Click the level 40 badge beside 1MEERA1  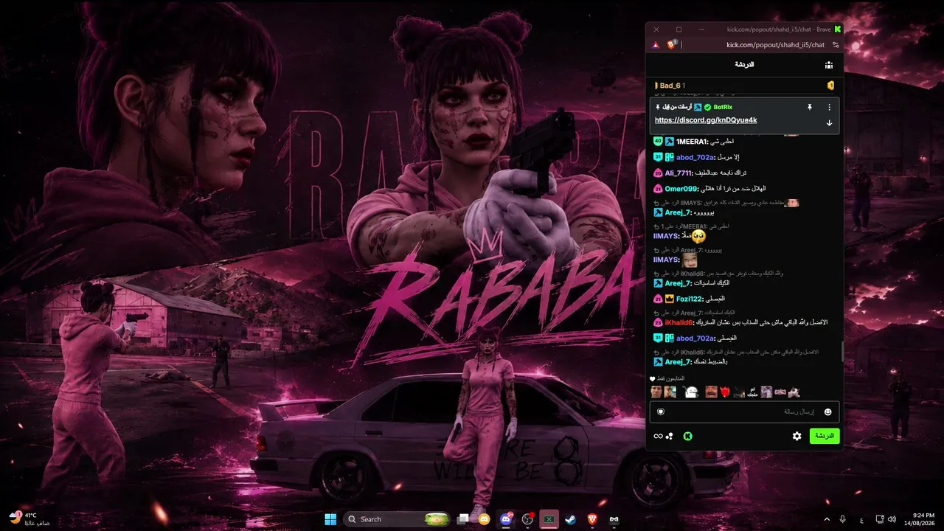658,142
